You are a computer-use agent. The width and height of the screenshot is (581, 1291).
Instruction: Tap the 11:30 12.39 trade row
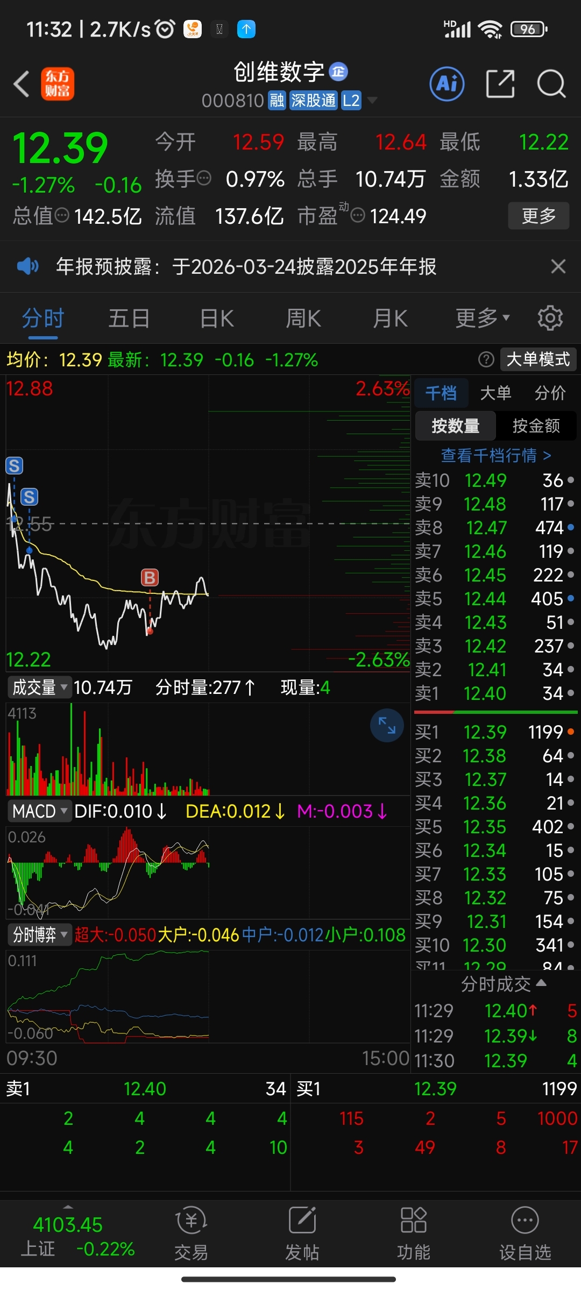495,1061
